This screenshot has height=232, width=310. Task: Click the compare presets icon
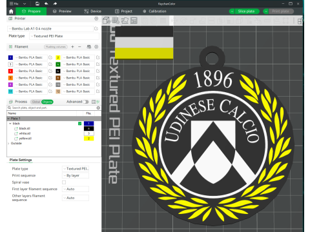click(x=94, y=102)
